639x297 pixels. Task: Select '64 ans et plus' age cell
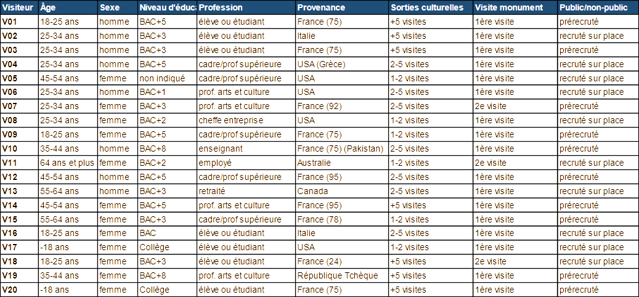click(x=68, y=163)
